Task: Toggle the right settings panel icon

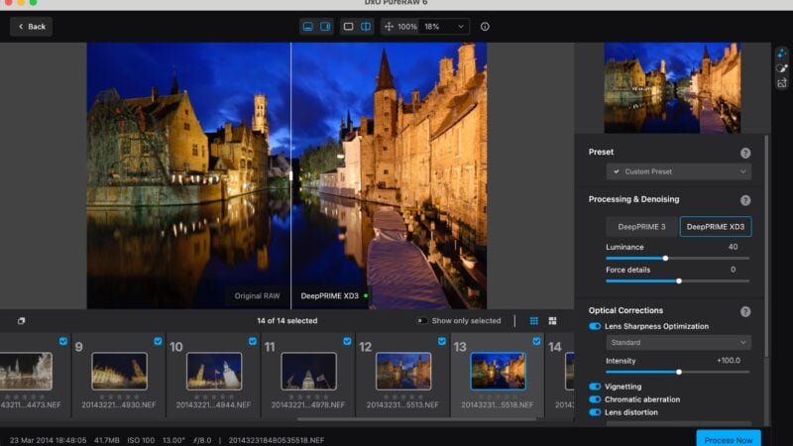Action: [325, 27]
